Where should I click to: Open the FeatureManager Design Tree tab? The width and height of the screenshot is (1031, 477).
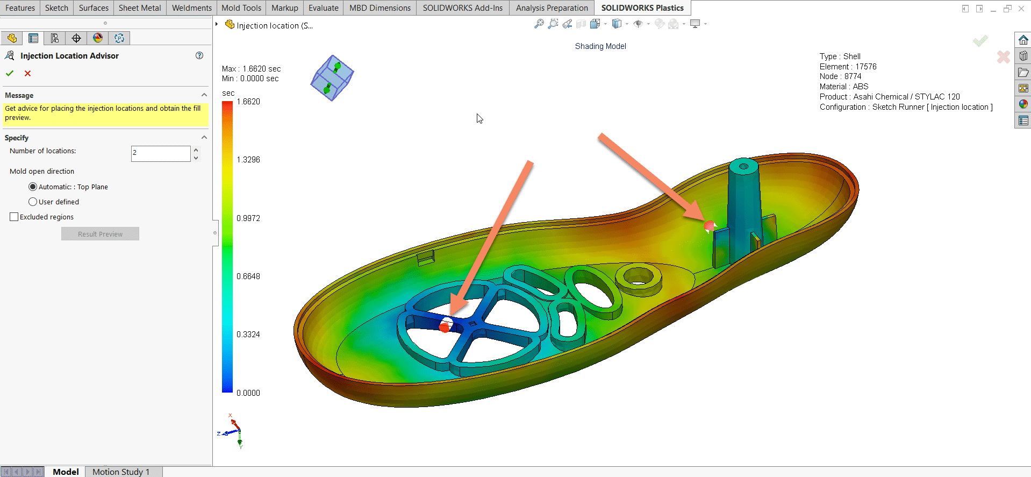pyautogui.click(x=12, y=38)
